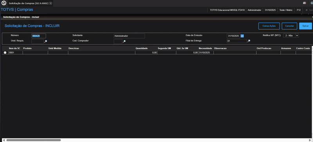Screen dimensions: 313x142
Task: Click the Unid Medida column header
Action: [x=55, y=48]
